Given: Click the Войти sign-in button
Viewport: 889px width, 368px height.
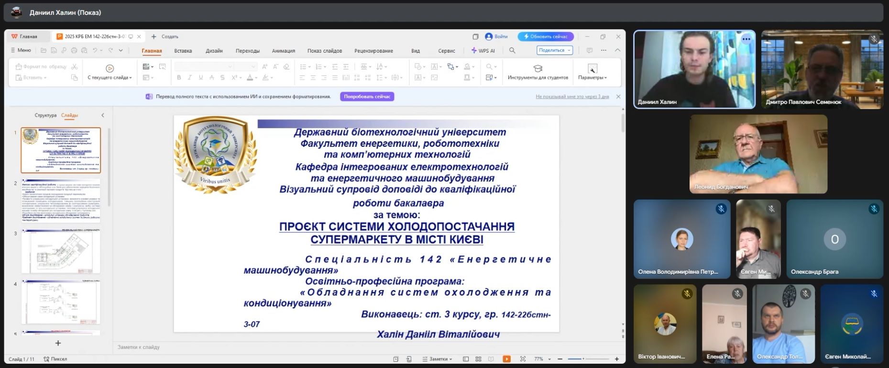Looking at the screenshot, I should click(496, 36).
